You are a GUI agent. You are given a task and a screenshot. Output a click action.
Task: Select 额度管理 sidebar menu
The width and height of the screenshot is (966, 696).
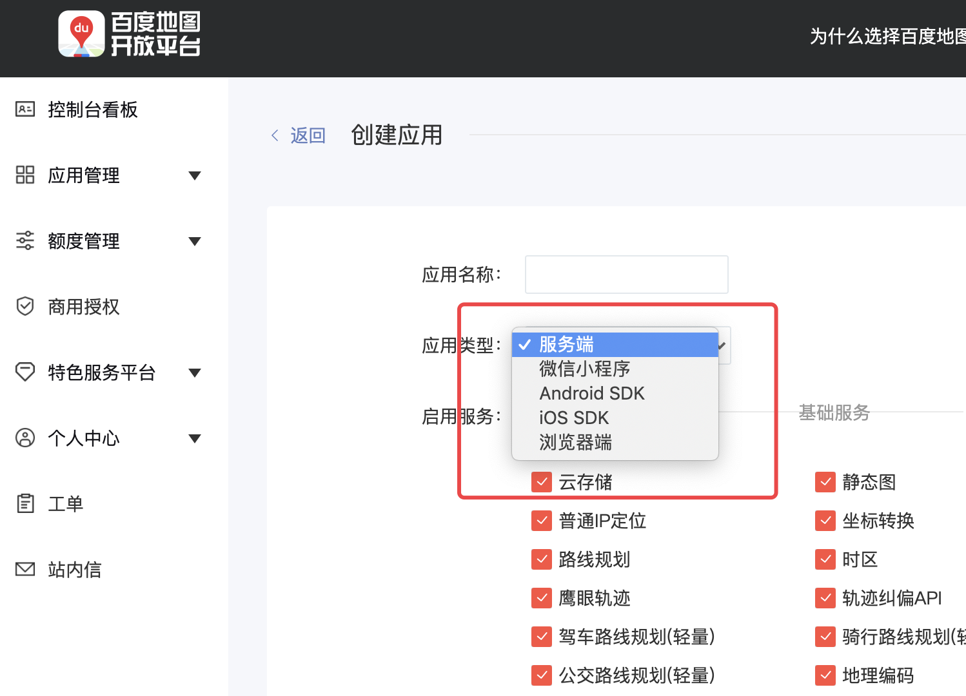tap(84, 241)
